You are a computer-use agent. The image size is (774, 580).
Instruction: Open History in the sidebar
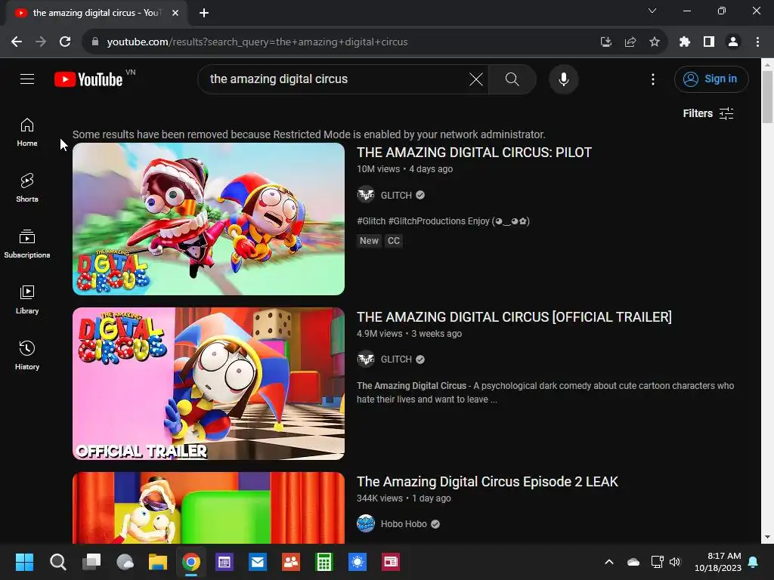coord(27,355)
